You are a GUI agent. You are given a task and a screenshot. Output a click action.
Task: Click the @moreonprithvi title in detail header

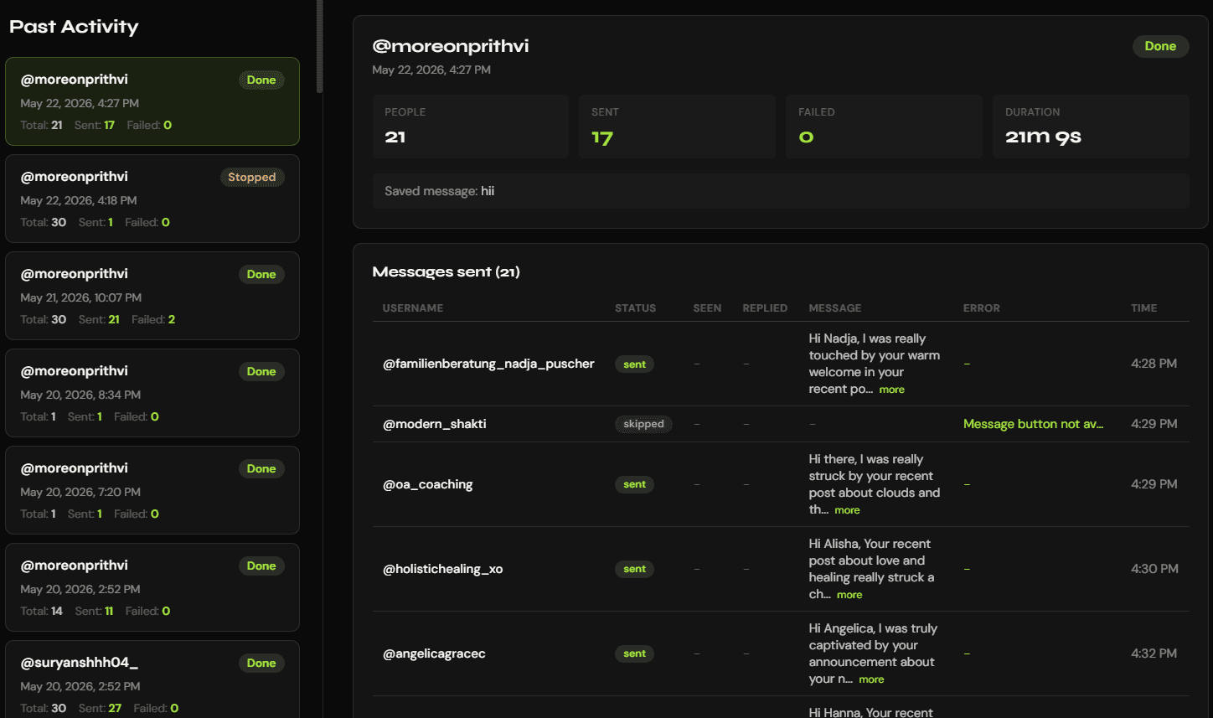[x=451, y=46]
